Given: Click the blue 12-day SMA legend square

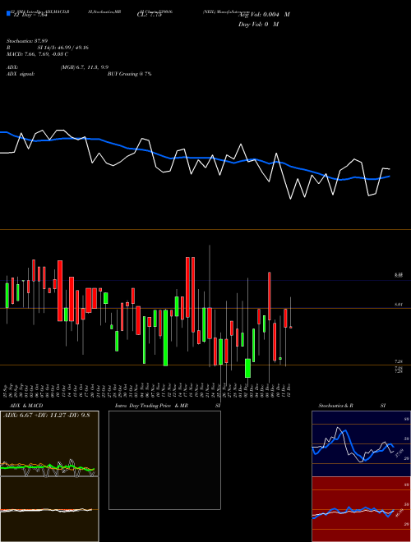Looking at the screenshot, I should pyautogui.click(x=9, y=14).
